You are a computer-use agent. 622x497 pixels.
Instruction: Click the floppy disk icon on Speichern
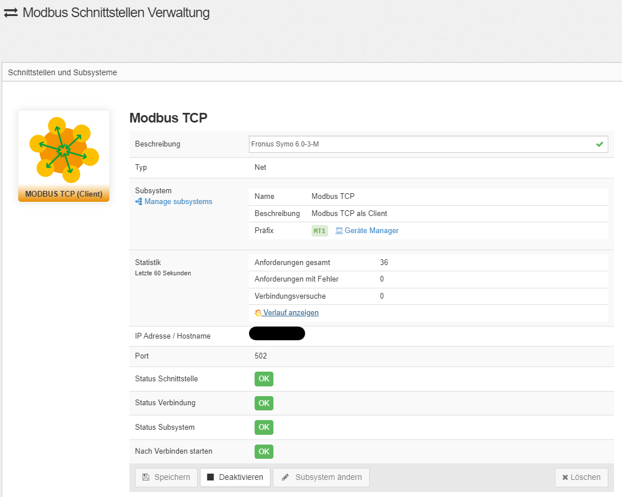146,478
